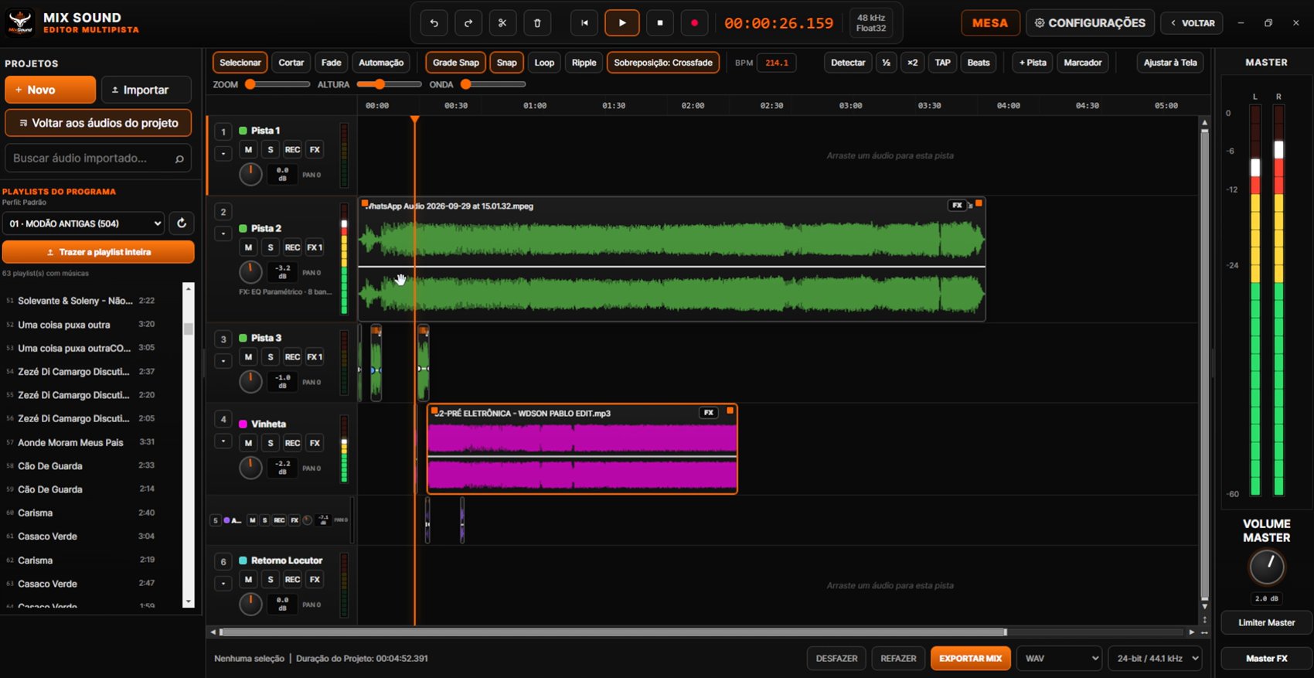Select the Automação tool

click(381, 63)
